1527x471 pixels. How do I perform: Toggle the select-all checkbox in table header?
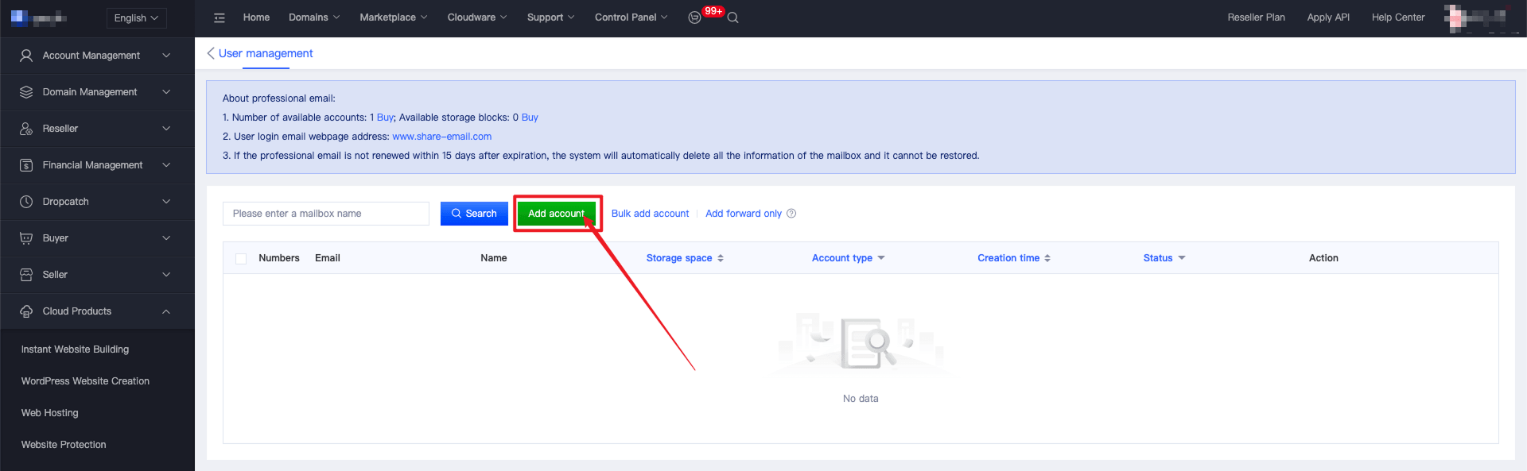click(x=241, y=259)
